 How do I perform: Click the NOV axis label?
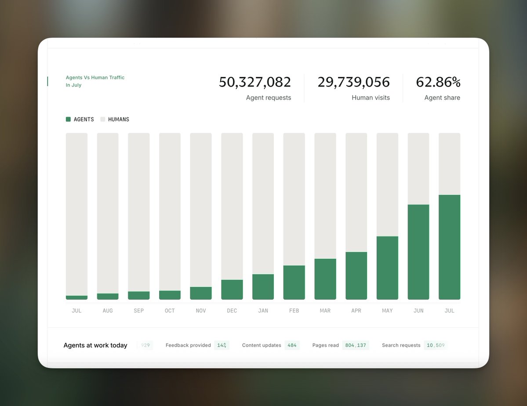pyautogui.click(x=201, y=311)
